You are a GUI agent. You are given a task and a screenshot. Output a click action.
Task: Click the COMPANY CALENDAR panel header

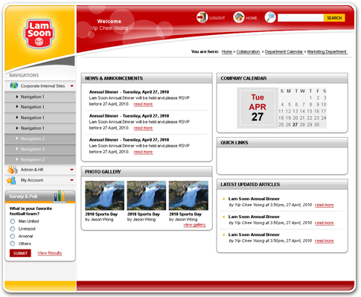tap(282, 78)
